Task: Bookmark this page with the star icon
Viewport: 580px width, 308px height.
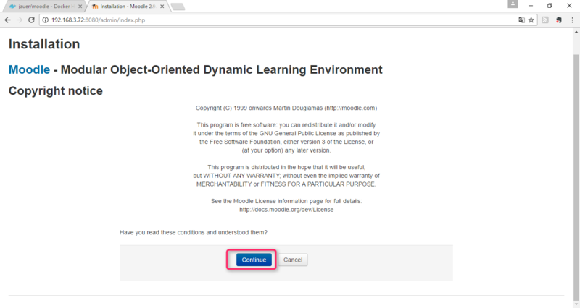Action: 531,20
